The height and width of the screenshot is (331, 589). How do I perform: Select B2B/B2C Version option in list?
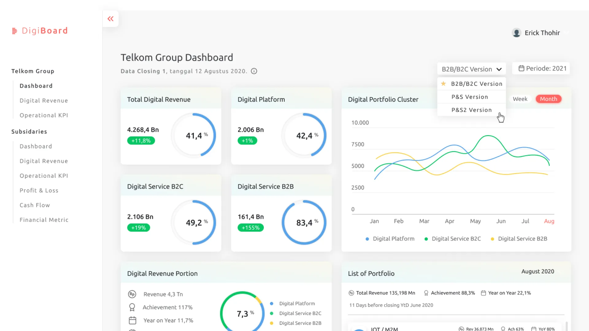tap(472, 84)
